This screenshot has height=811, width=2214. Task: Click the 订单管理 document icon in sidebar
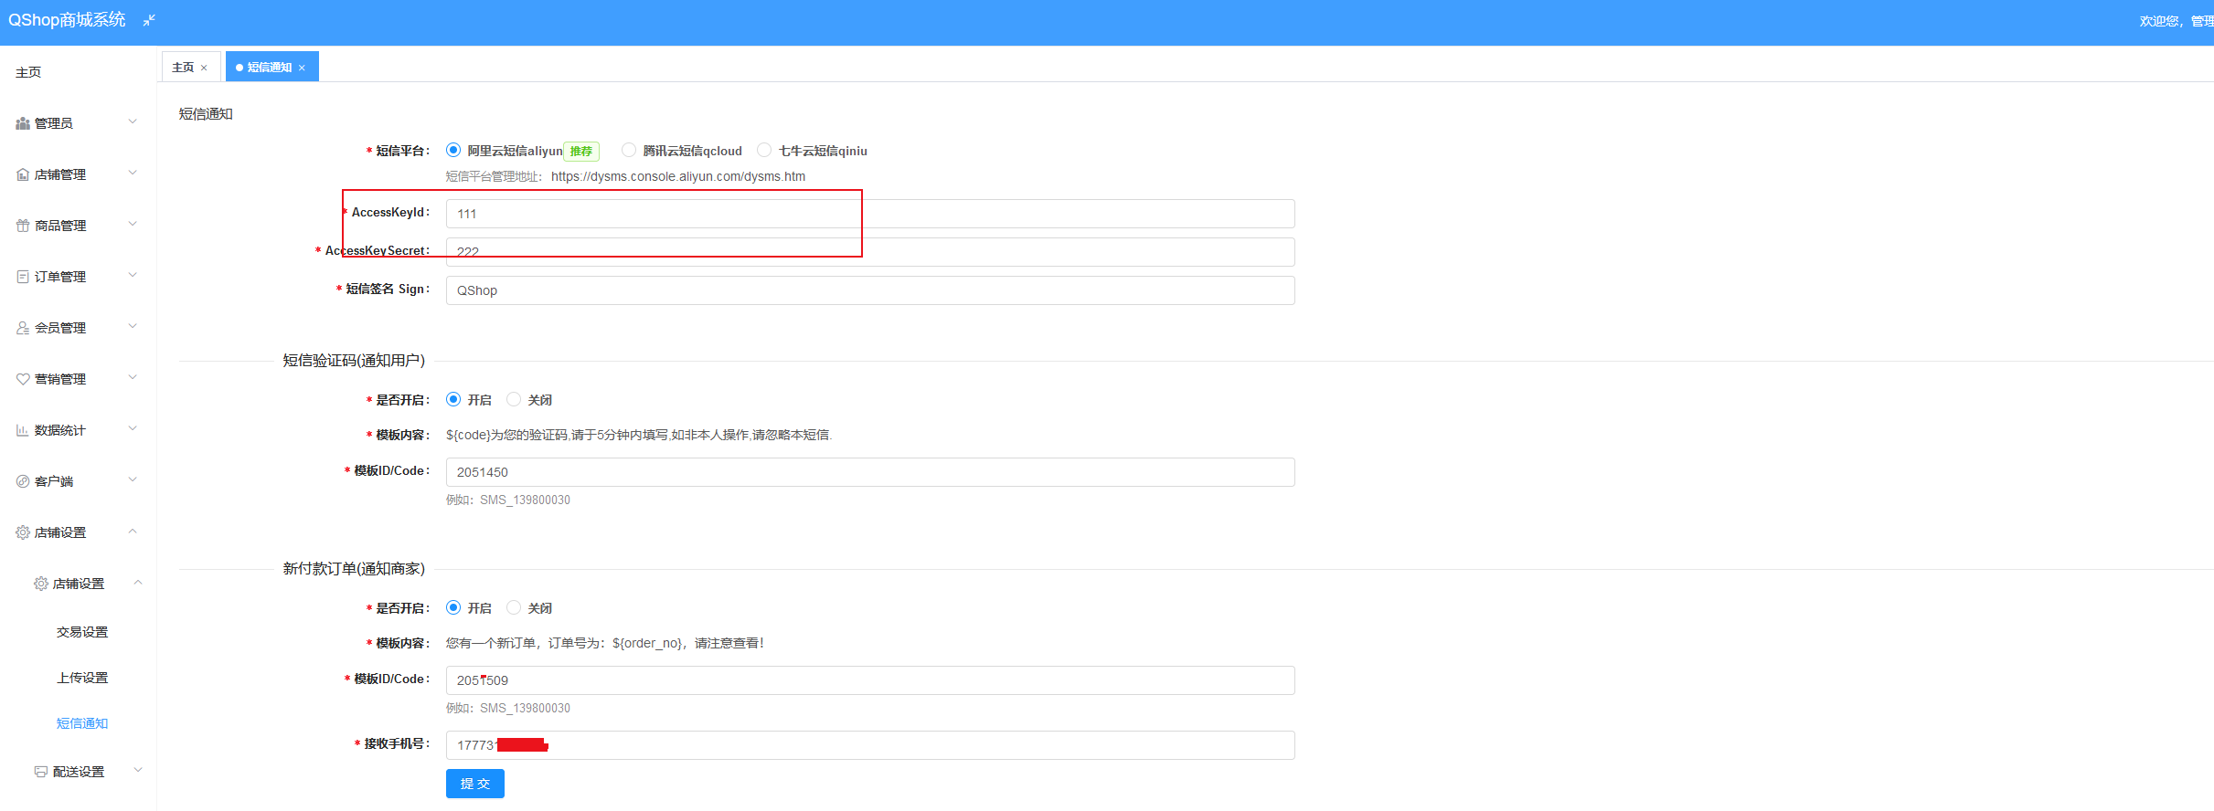(x=23, y=277)
